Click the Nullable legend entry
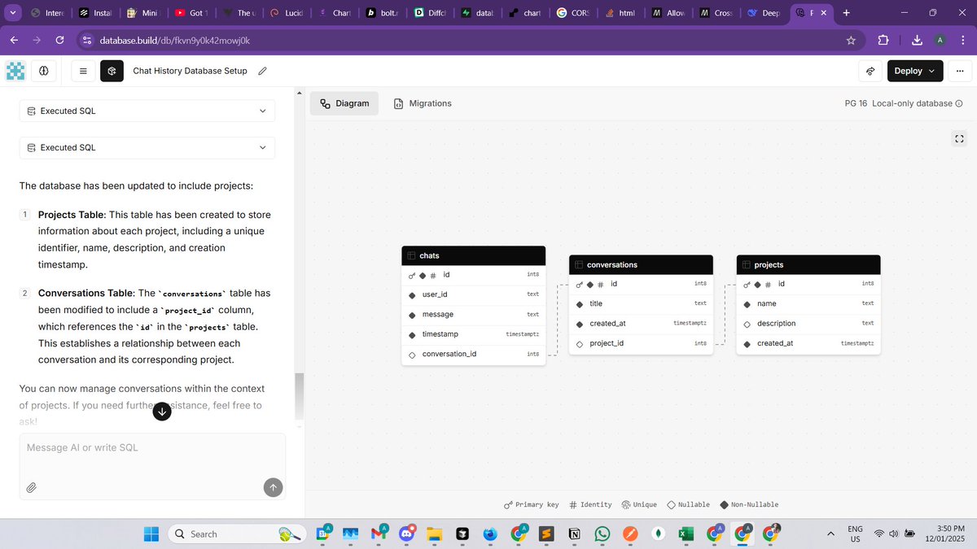The image size is (977, 549). [688, 504]
